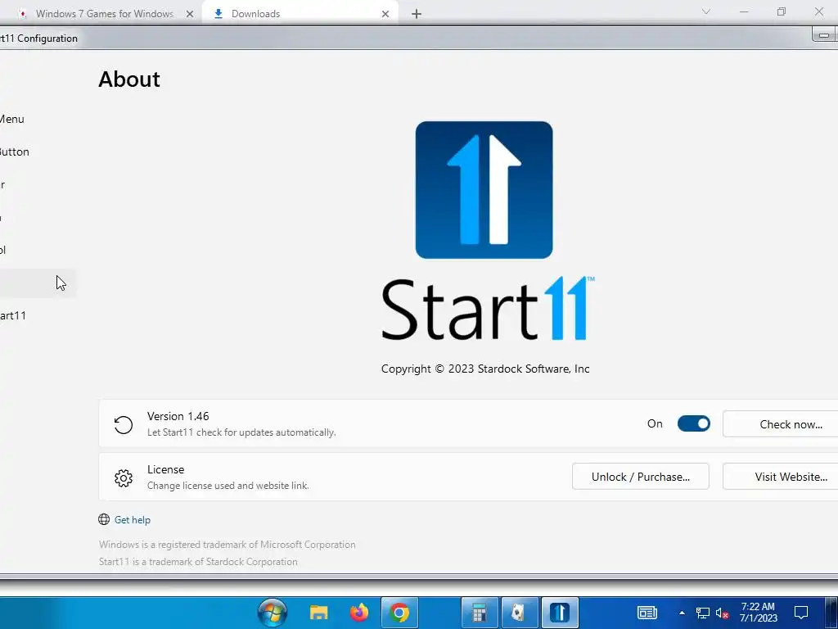Open the Windows Start orb on taskbar

pyautogui.click(x=273, y=613)
